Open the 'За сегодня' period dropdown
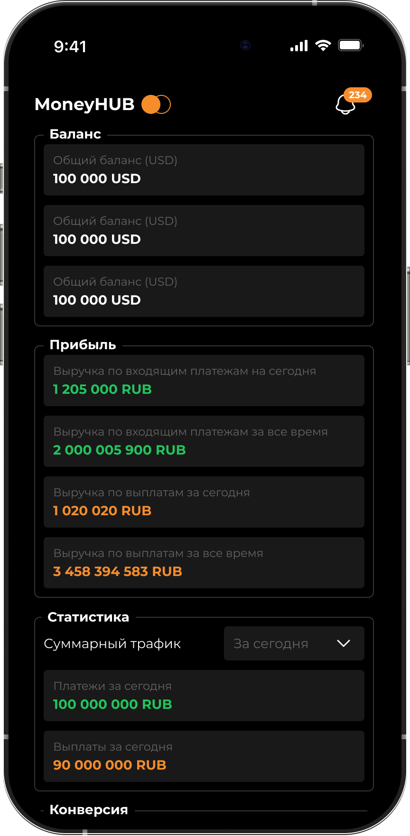 point(294,643)
